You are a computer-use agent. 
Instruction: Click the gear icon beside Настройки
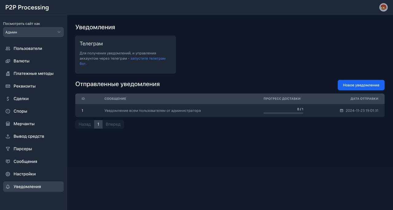8,174
